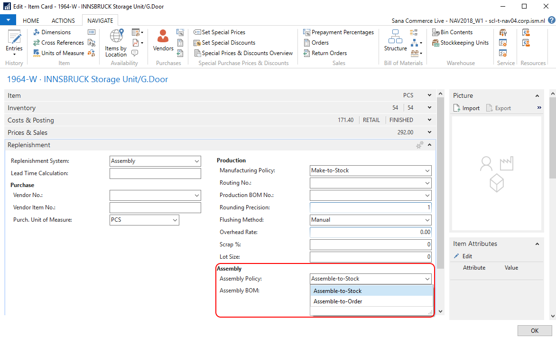Expand the Replenishment System dropdown
The height and width of the screenshot is (338, 556).
coord(197,161)
